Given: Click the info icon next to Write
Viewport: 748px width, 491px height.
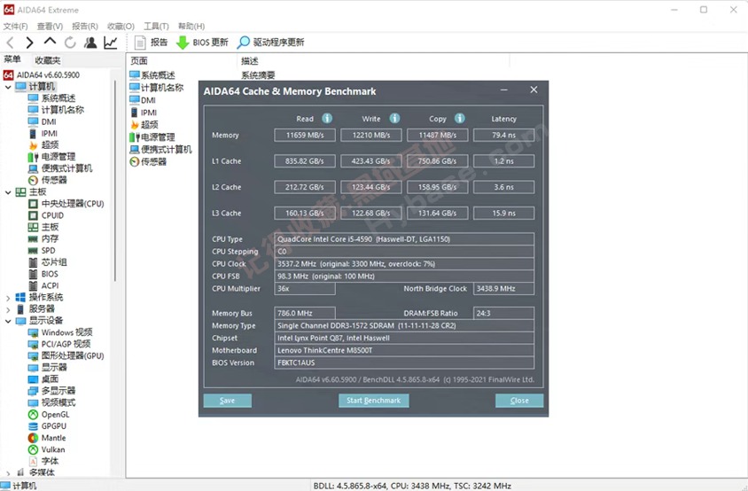Looking at the screenshot, I should (394, 118).
